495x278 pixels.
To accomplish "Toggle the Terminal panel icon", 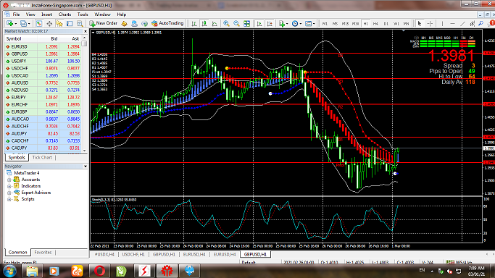I will [70, 23].
